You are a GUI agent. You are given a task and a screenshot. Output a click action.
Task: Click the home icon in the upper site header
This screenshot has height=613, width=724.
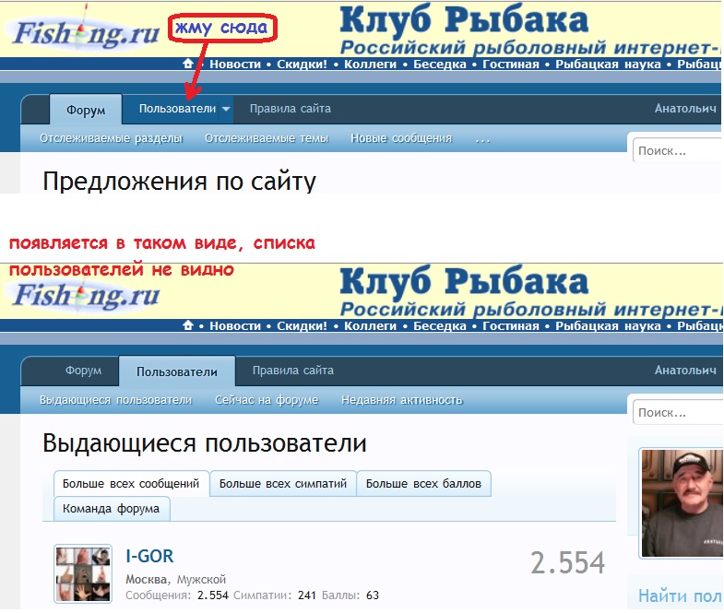pyautogui.click(x=188, y=65)
